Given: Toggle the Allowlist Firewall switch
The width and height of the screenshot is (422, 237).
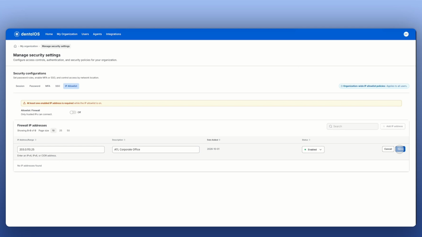Looking at the screenshot, I should click(x=73, y=112).
